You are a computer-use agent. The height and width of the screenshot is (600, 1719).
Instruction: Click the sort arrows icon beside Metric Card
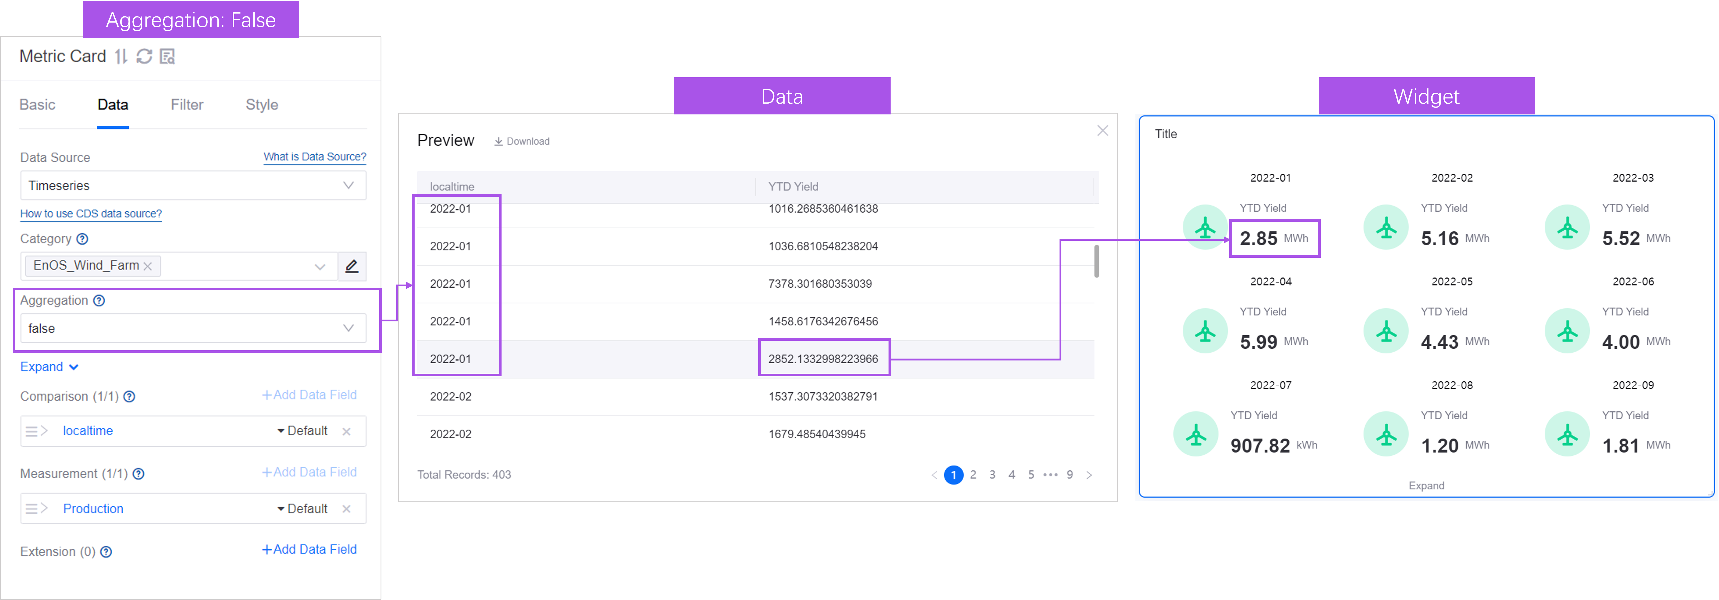[121, 57]
